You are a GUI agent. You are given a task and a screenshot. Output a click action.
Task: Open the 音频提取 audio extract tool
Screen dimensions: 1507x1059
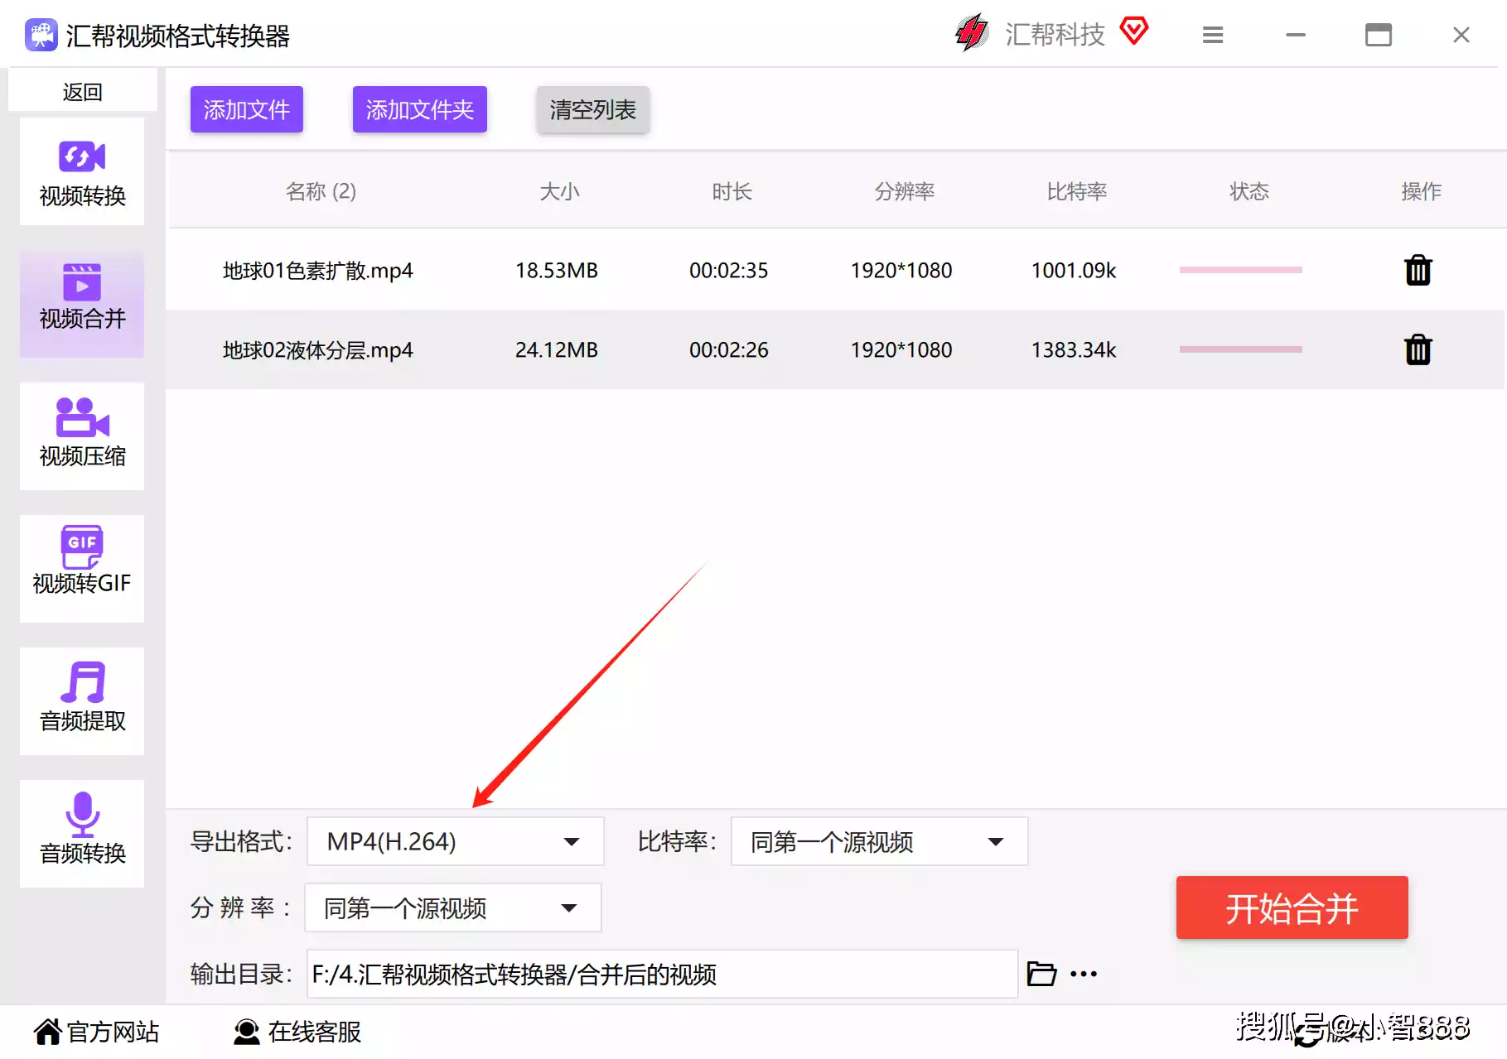(82, 701)
